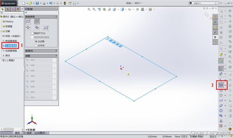This screenshot has width=233, height=138.
Task: Collapse the 选项 section
Action: (56, 51)
